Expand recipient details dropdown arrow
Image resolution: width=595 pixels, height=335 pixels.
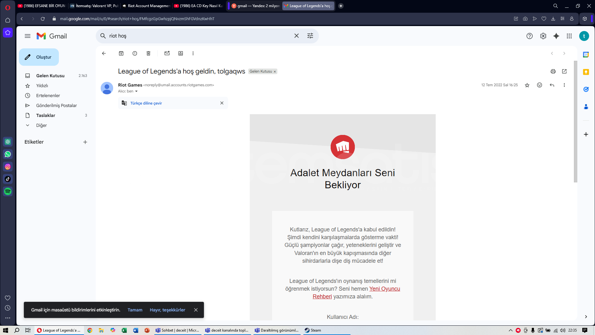click(x=136, y=92)
